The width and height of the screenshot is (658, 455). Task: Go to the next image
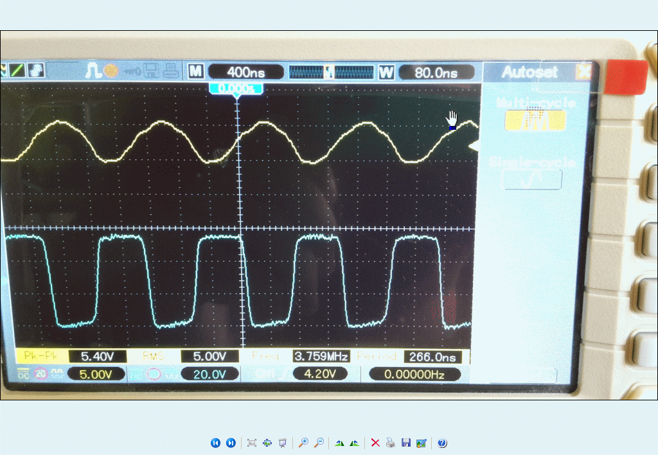[x=231, y=443]
